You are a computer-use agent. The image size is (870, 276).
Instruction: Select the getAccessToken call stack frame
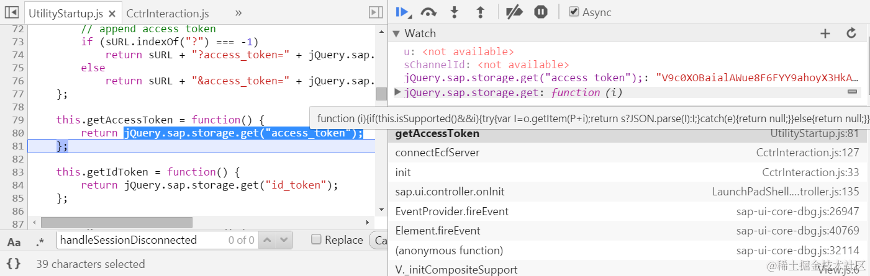click(x=628, y=133)
